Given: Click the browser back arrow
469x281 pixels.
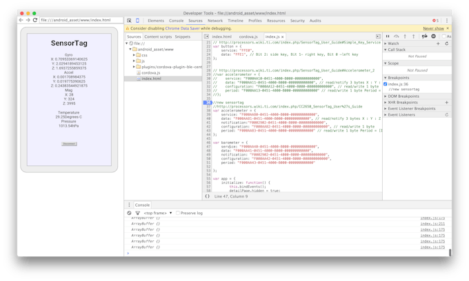Looking at the screenshot, I should 21,20.
